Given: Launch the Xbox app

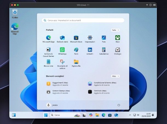Looking at the screenshot, I should (117, 39).
